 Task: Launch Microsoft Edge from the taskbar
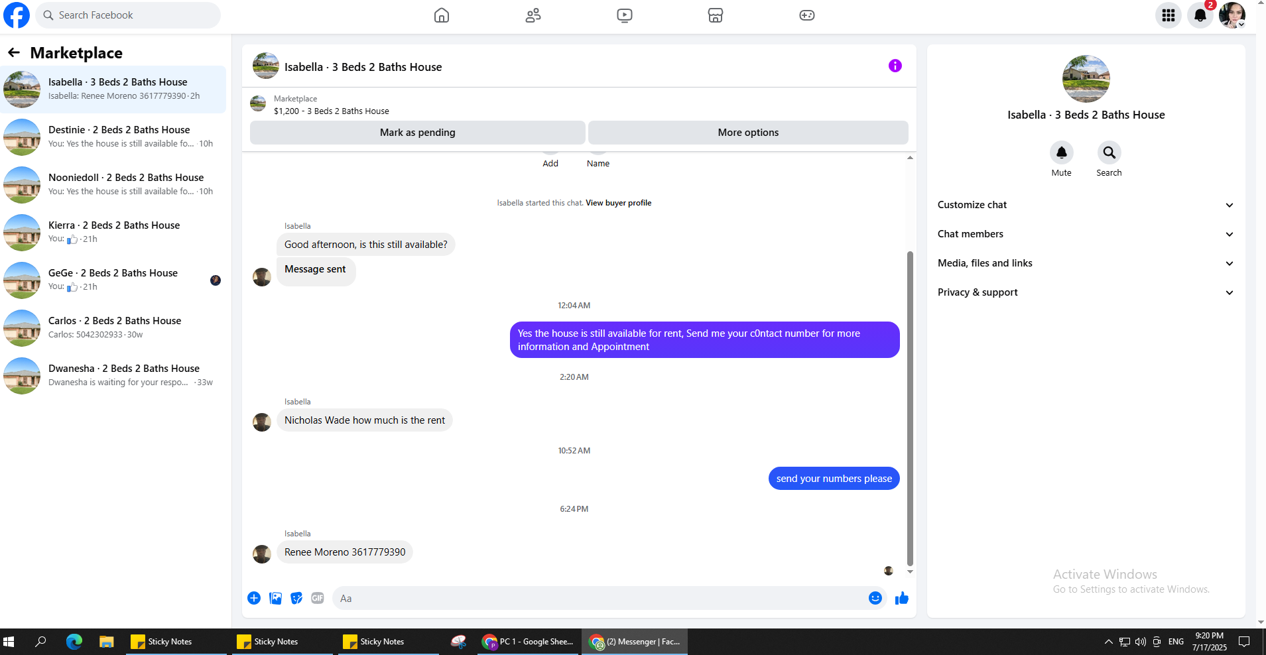[74, 642]
